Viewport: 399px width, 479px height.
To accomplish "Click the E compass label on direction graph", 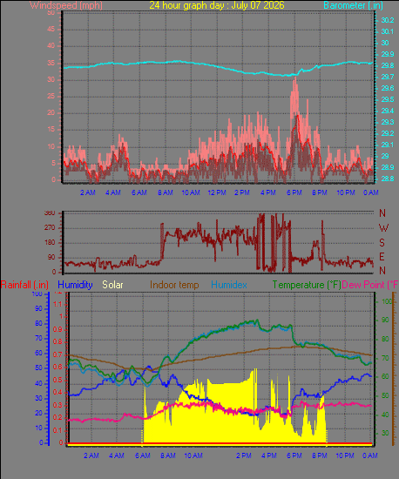I will [x=382, y=257].
